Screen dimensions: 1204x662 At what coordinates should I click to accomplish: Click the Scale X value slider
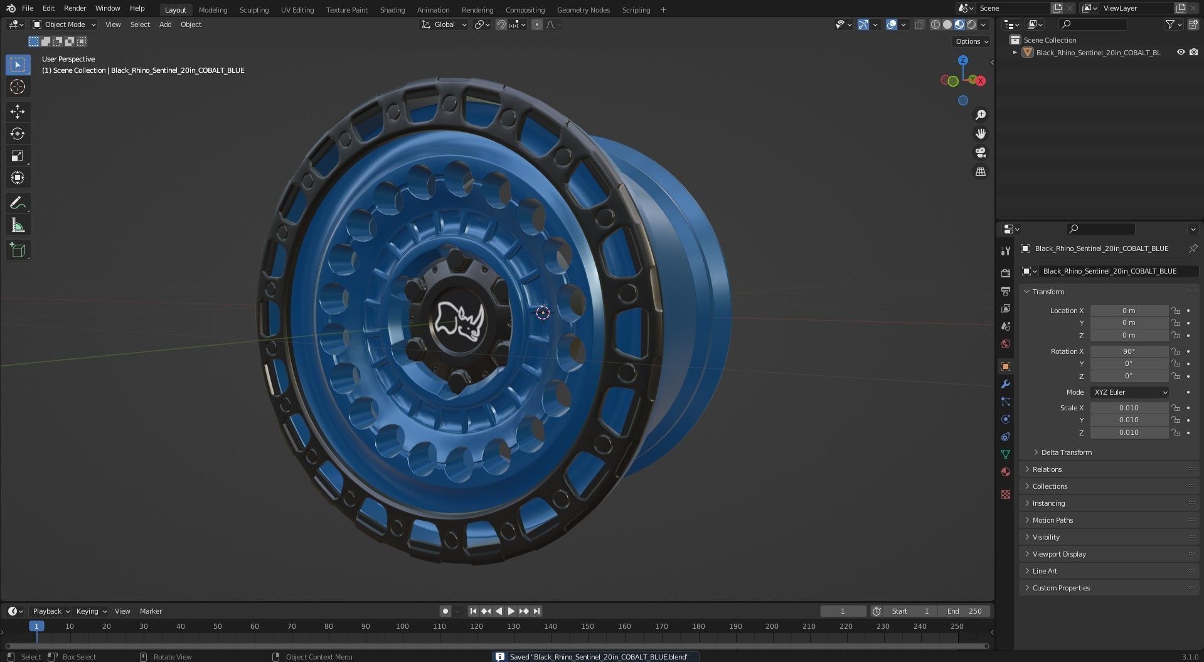tap(1129, 408)
